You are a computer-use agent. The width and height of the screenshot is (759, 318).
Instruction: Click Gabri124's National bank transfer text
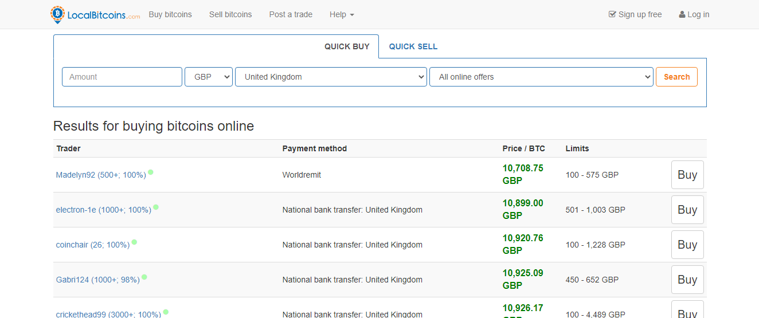point(353,280)
